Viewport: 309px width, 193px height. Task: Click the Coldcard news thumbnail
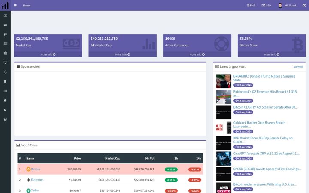pyautogui.click(x=224, y=128)
